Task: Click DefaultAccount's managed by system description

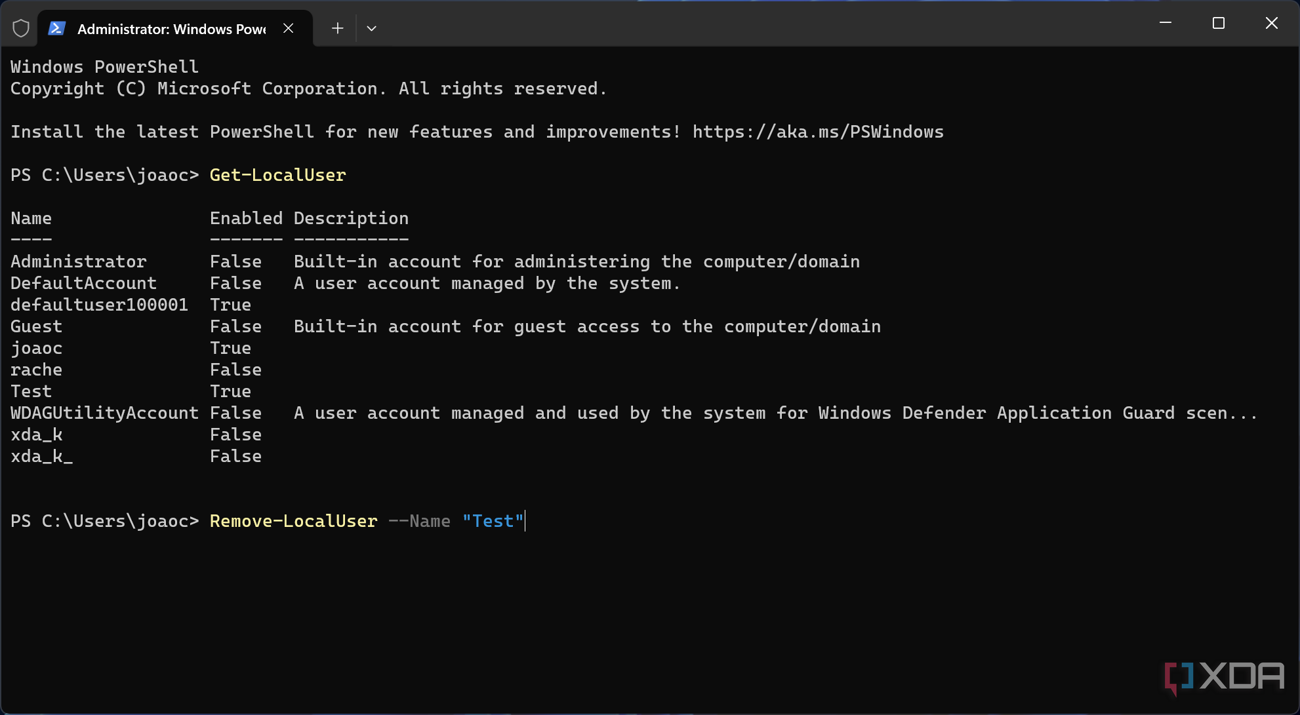Action: coord(487,283)
